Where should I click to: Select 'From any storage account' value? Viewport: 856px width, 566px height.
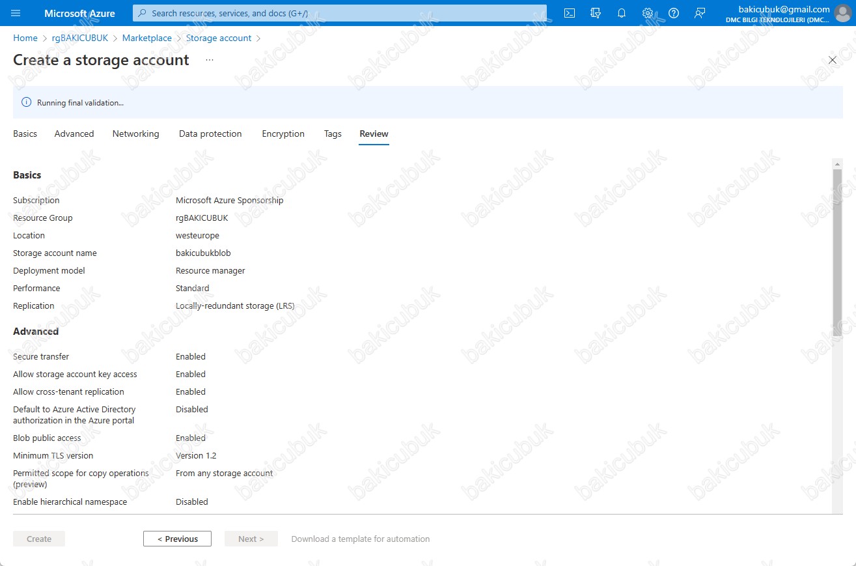[x=225, y=474]
